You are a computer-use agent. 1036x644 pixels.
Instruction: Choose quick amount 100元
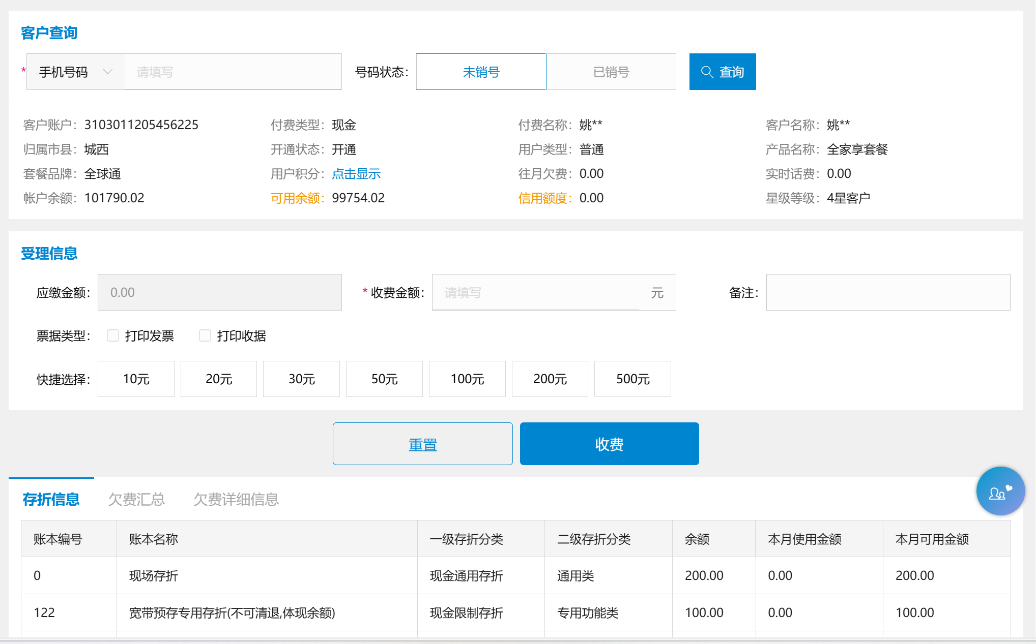(x=467, y=379)
